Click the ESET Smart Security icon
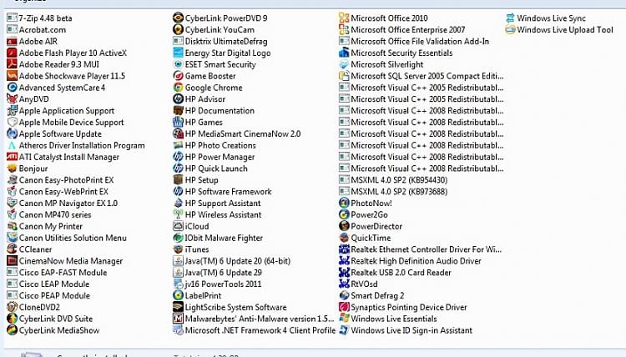Image resolution: width=626 pixels, height=357 pixels. tap(178, 64)
